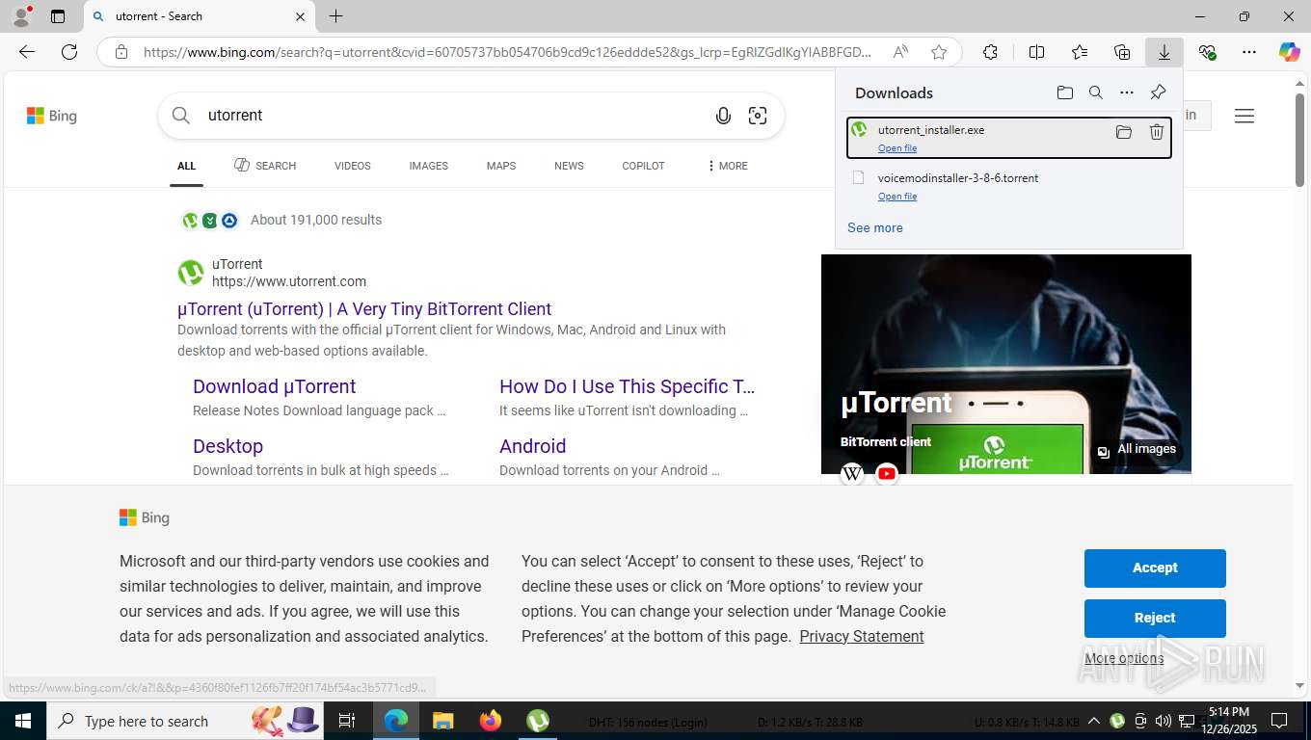Click the Bing logo

tap(51, 116)
